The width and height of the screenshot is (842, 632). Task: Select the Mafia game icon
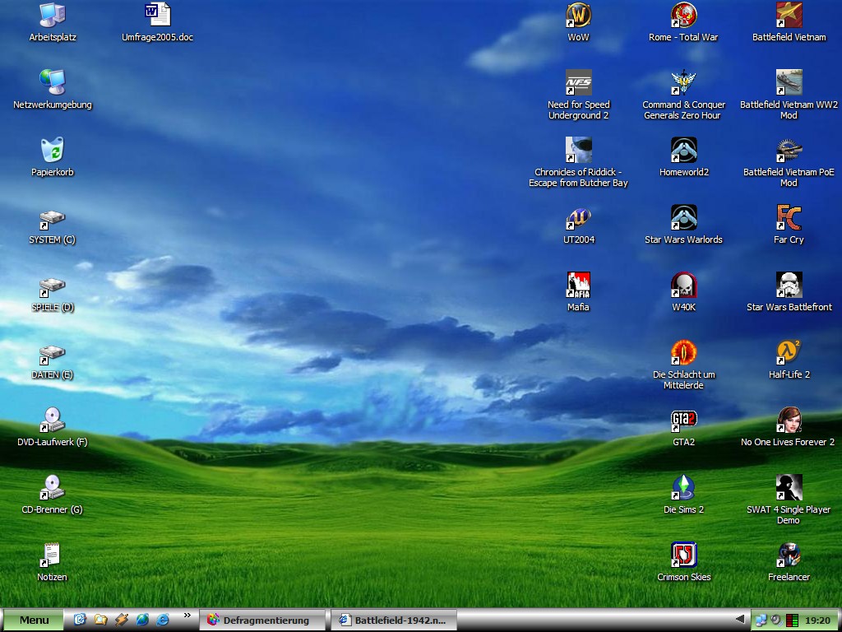point(578,286)
